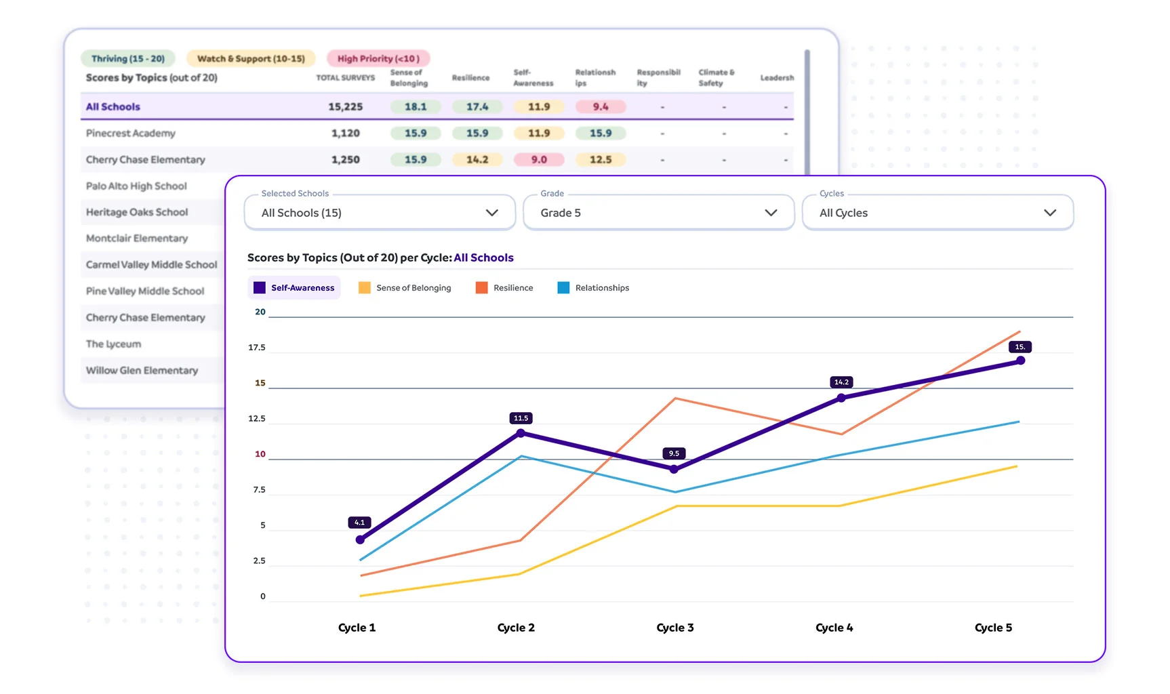Image resolution: width=1170 pixels, height=694 pixels.
Task: Open the All Cycles dropdown
Action: click(x=937, y=213)
